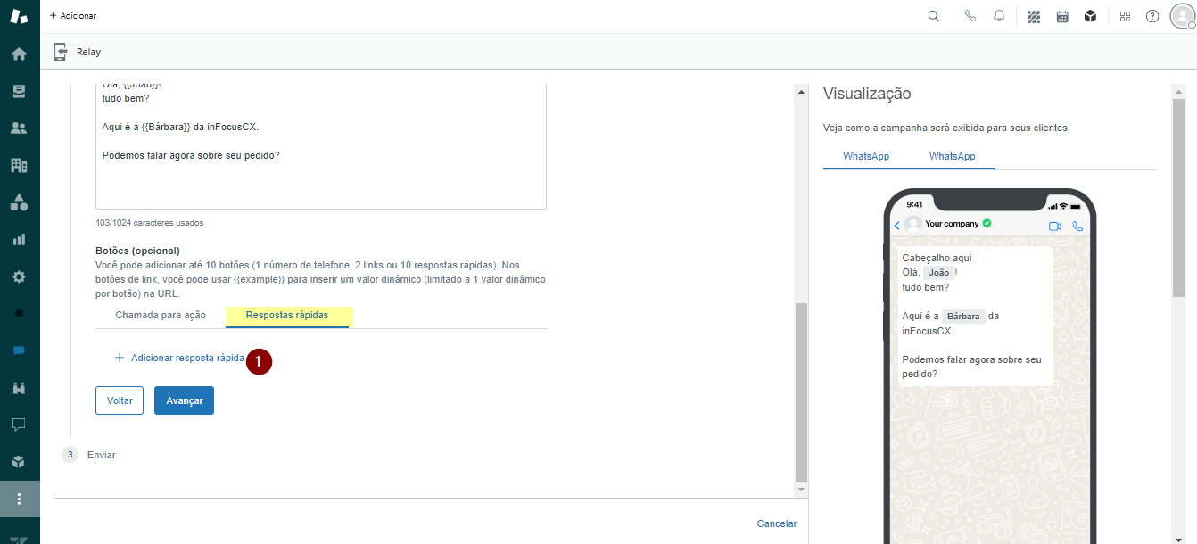Open Zendesk products grid menu
The height and width of the screenshot is (544, 1197).
pyautogui.click(x=1125, y=16)
